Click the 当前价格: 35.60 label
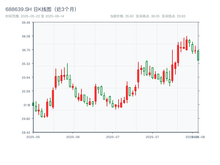Image resolution: width=220 pixels, height=165 pixels. pyautogui.click(x=122, y=16)
